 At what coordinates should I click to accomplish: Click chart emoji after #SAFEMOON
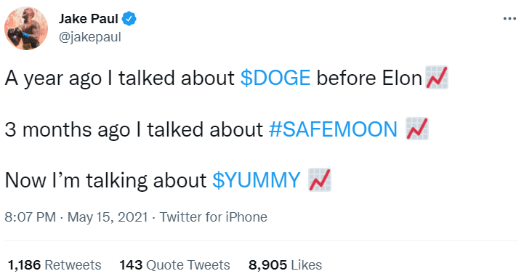417,129
